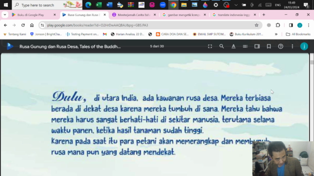Open 'Harian Analisa, 22 D...' bookmark
Viewport: 314px width, 176px height.
point(128,34)
